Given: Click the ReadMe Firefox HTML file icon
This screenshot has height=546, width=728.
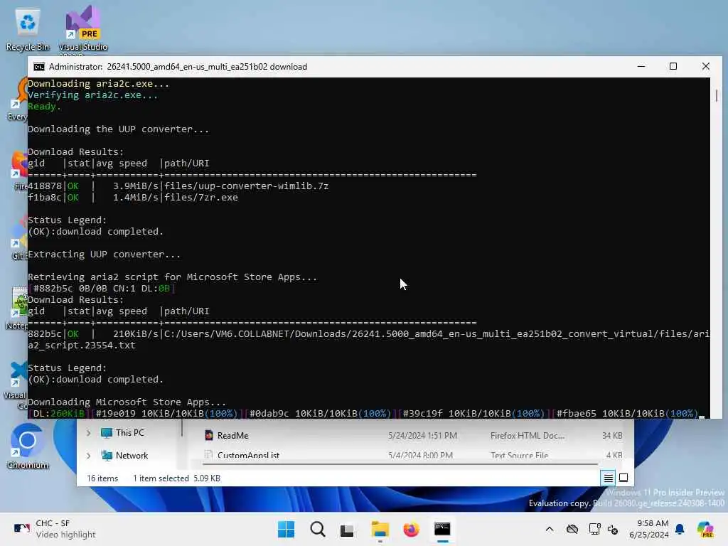Looking at the screenshot, I should click(x=209, y=436).
